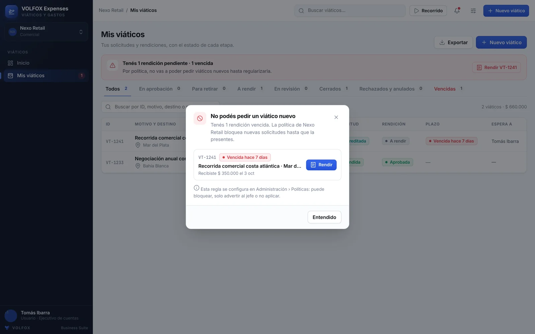The height and width of the screenshot is (334, 535).
Task: Click the Tomás Ibarra user avatar
Action: click(11, 316)
